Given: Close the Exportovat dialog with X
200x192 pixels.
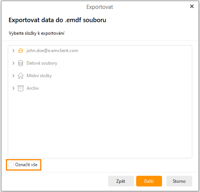Looking at the screenshot, I should pyautogui.click(x=192, y=6).
